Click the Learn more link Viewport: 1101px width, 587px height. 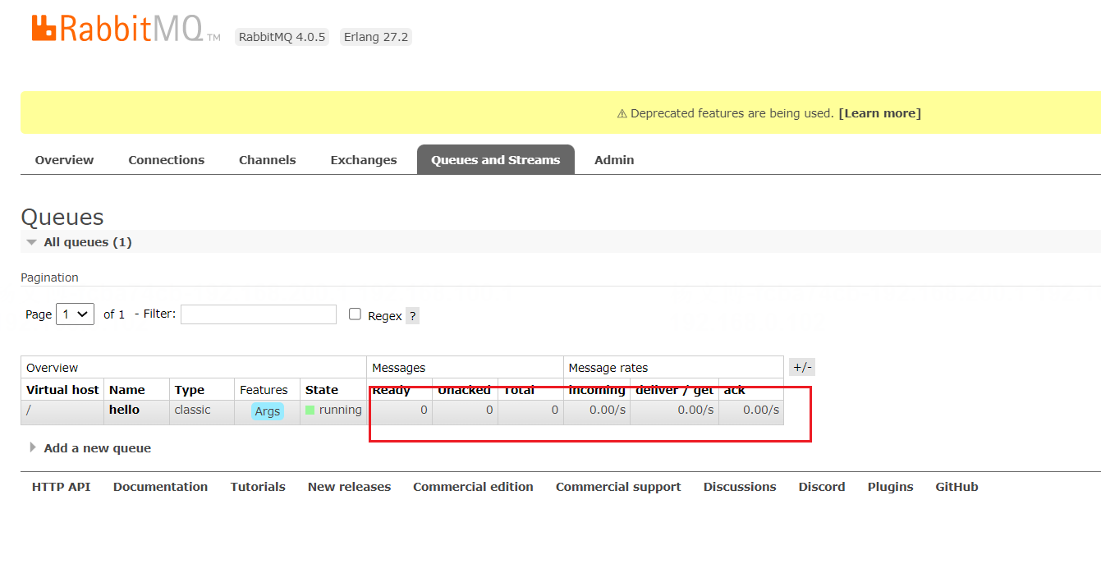pyautogui.click(x=879, y=113)
